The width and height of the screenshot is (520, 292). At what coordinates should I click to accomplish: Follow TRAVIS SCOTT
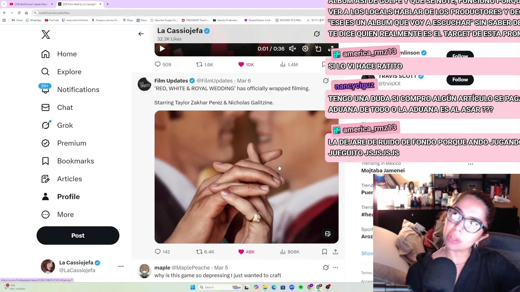click(460, 79)
